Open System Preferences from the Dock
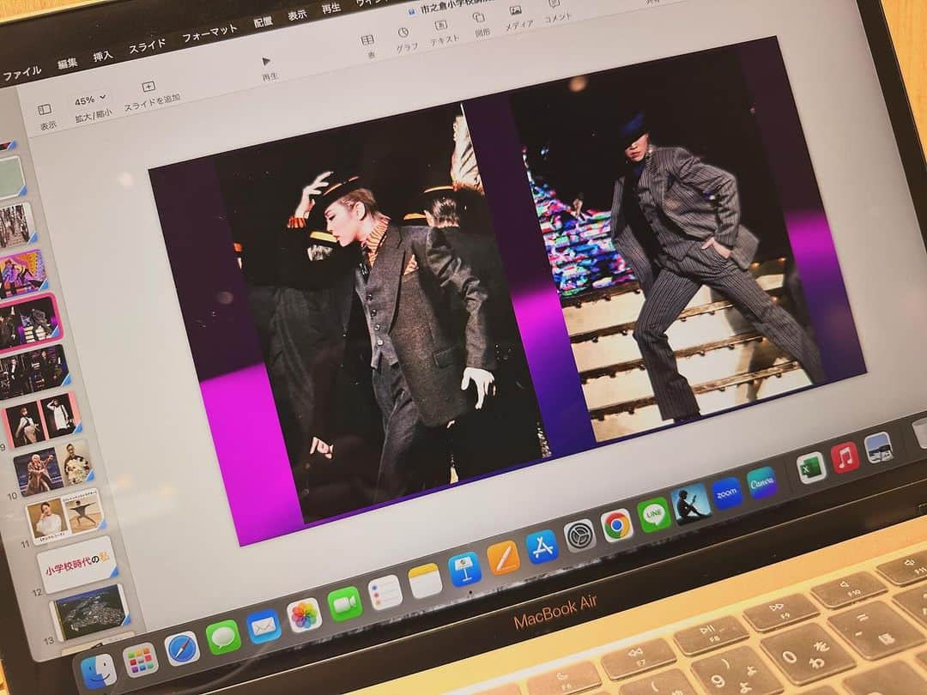This screenshot has height=695, width=927. (579, 535)
